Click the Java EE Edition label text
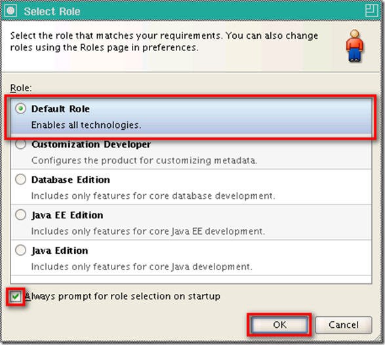 click(x=68, y=215)
